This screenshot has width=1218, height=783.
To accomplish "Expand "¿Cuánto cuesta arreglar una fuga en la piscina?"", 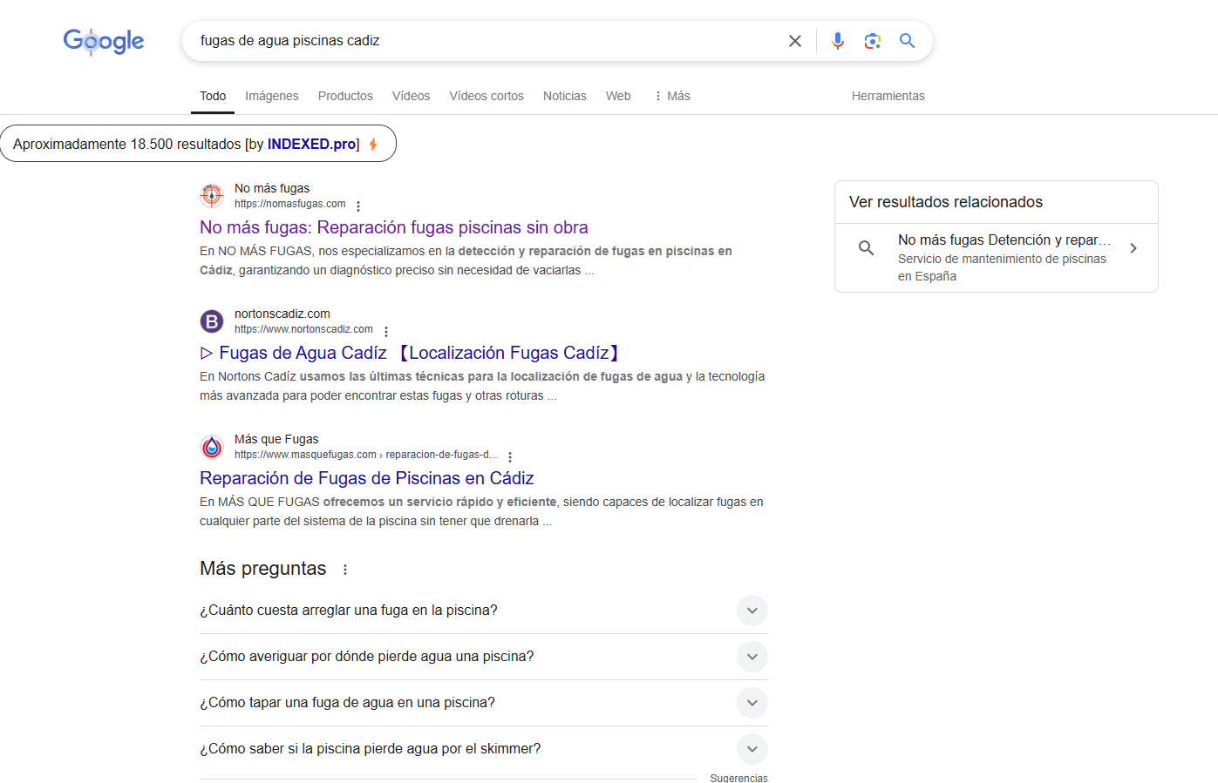I will 752,611.
